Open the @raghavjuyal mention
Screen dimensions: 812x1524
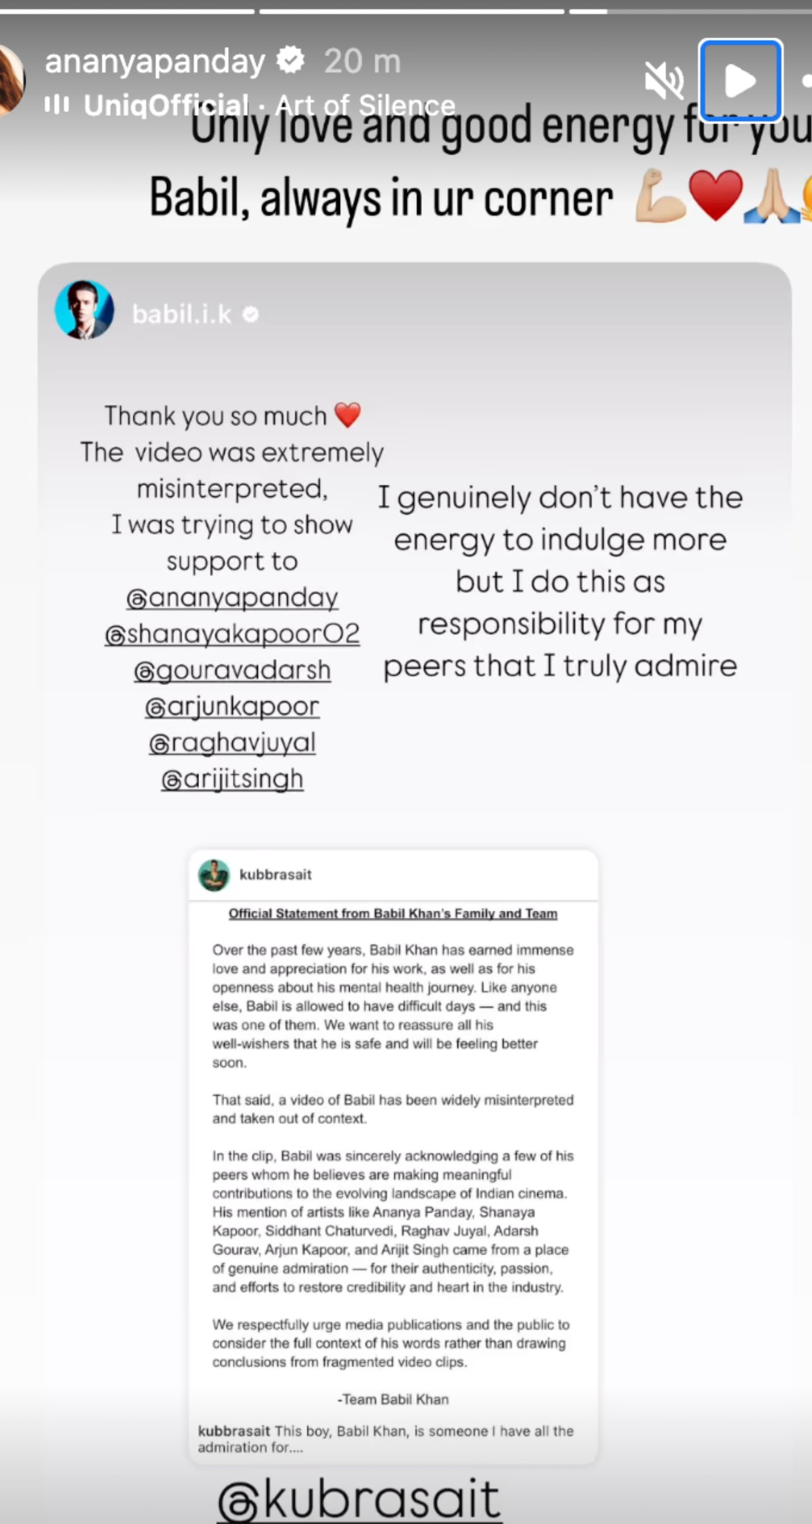click(x=232, y=743)
